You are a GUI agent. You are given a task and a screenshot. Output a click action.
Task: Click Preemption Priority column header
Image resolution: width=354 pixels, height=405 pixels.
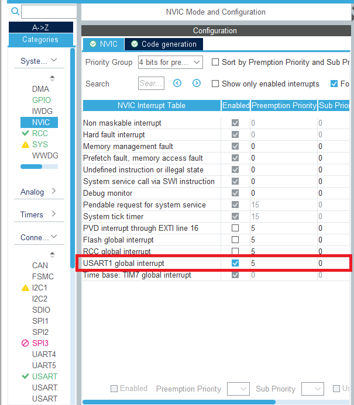pyautogui.click(x=284, y=105)
